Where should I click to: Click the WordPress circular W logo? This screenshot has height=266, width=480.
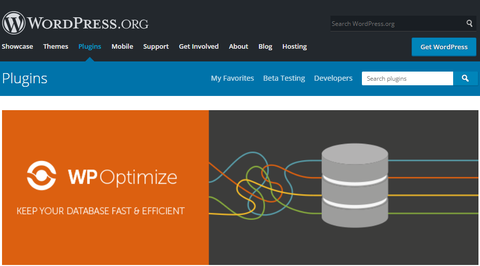tap(14, 23)
